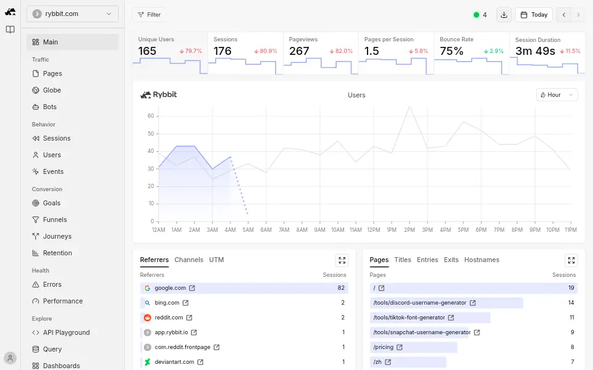The image size is (593, 370).
Task: Go to Funnels in the sidebar
Action: click(72, 220)
